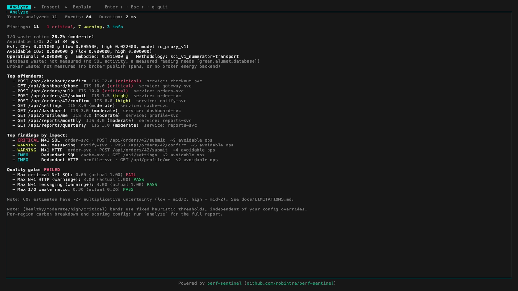This screenshot has height=291, width=518.
Task: Click the Methodology sci_v1_numerator+transport text
Action: [187, 57]
